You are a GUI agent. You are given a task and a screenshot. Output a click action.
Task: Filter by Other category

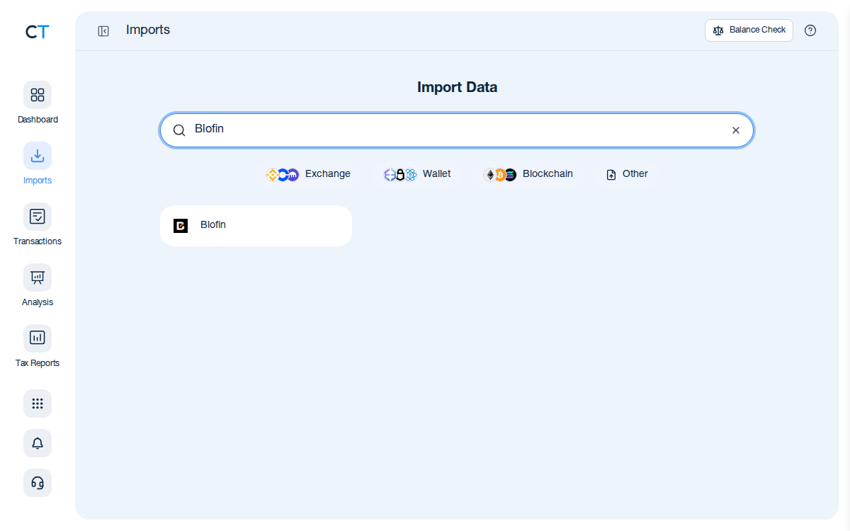tap(627, 174)
